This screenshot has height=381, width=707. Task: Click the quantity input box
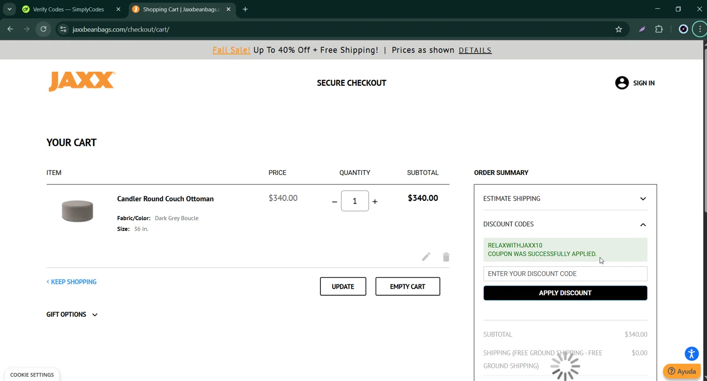click(x=355, y=201)
